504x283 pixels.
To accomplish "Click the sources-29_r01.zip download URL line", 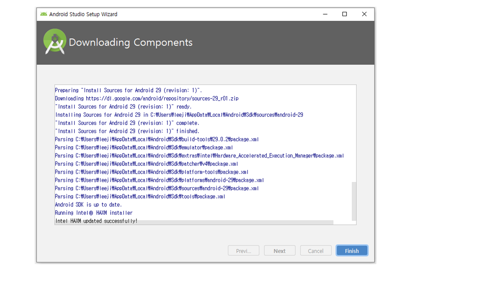I will [x=146, y=98].
